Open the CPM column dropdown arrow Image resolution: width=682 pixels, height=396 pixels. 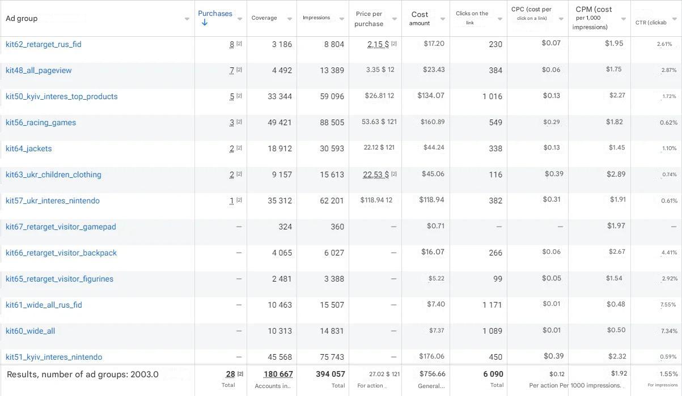pos(623,19)
